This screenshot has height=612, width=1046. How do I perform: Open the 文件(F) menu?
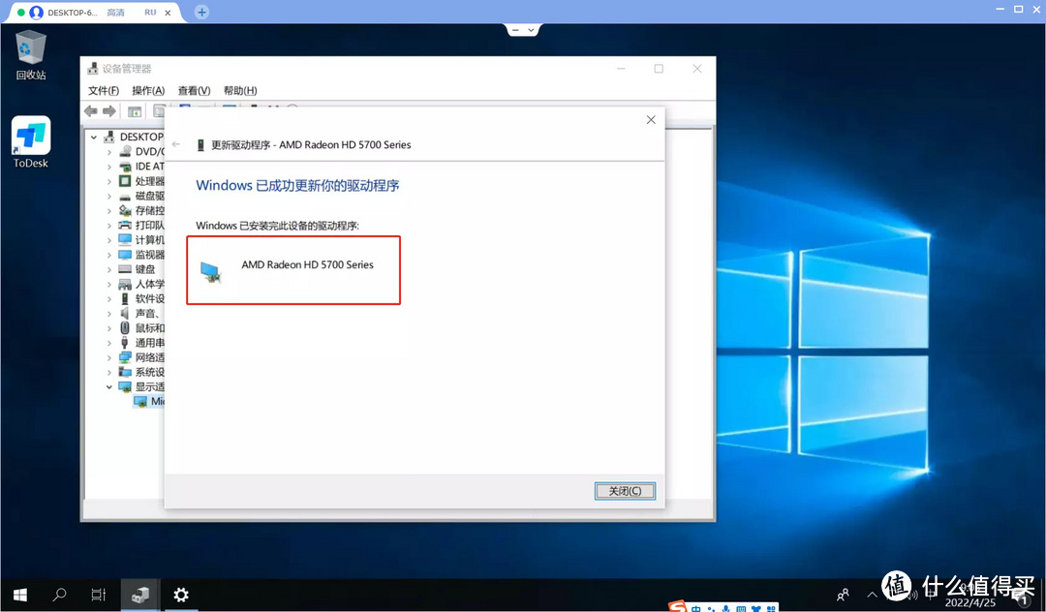click(104, 91)
